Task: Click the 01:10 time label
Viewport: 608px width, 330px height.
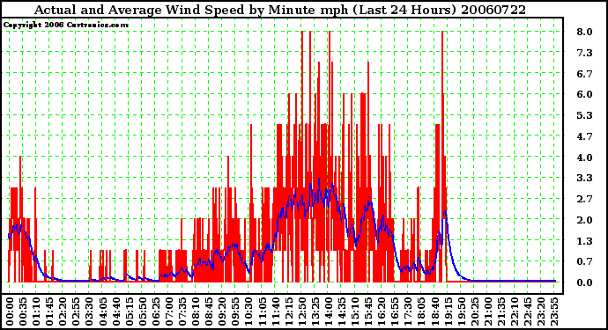Action: (36, 312)
